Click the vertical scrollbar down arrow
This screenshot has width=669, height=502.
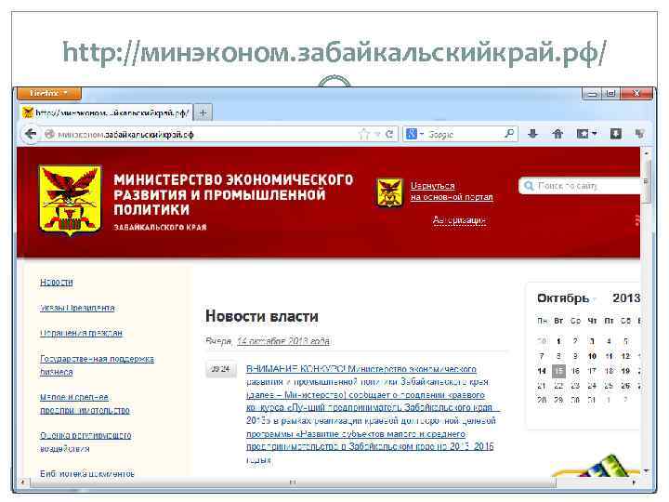click(x=647, y=470)
